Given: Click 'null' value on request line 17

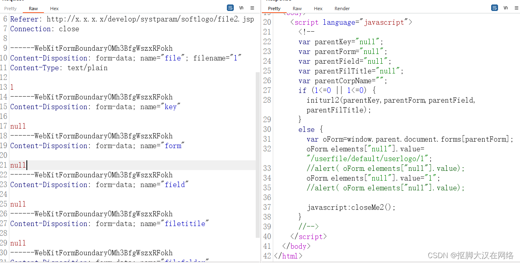Looking at the screenshot, I should (18, 126).
